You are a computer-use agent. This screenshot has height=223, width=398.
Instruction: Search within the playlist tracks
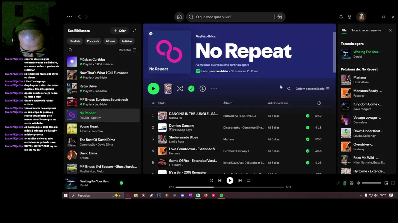(x=289, y=89)
